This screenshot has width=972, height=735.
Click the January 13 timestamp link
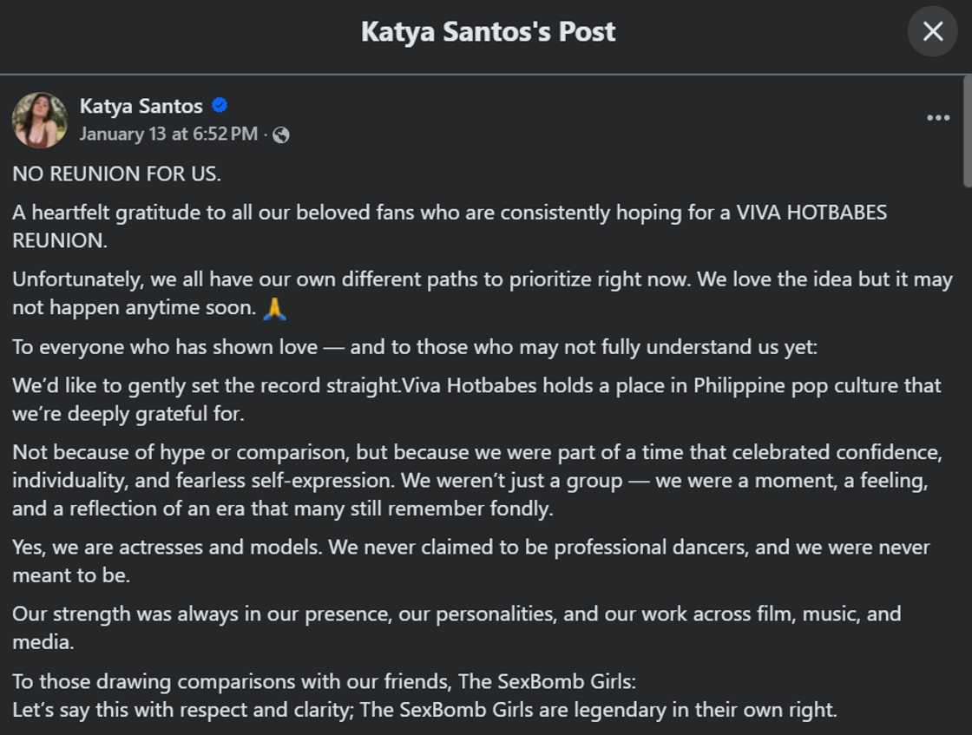[168, 134]
